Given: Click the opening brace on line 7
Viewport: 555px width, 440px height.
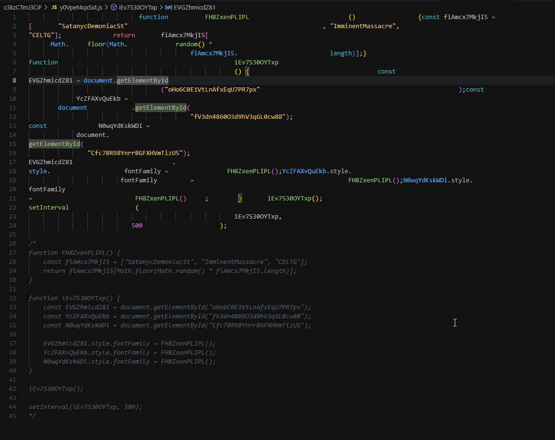Looking at the screenshot, I should click(247, 71).
